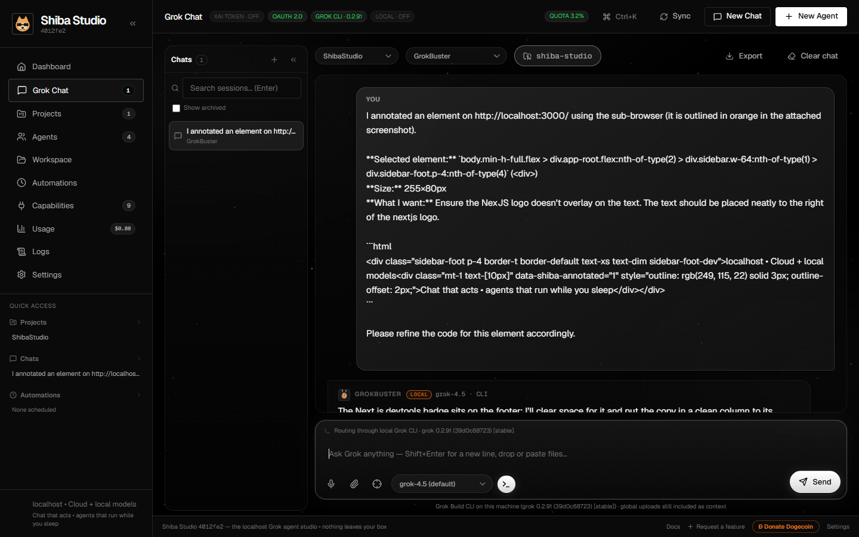Viewport: 859px width, 537px height.
Task: Click the Agents people icon
Action: (21, 137)
